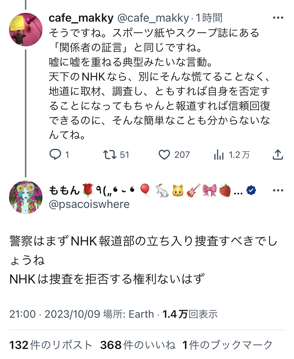
Task: Tap the 21:00 · 2023/10/09 timestamp
Action: click(x=55, y=314)
